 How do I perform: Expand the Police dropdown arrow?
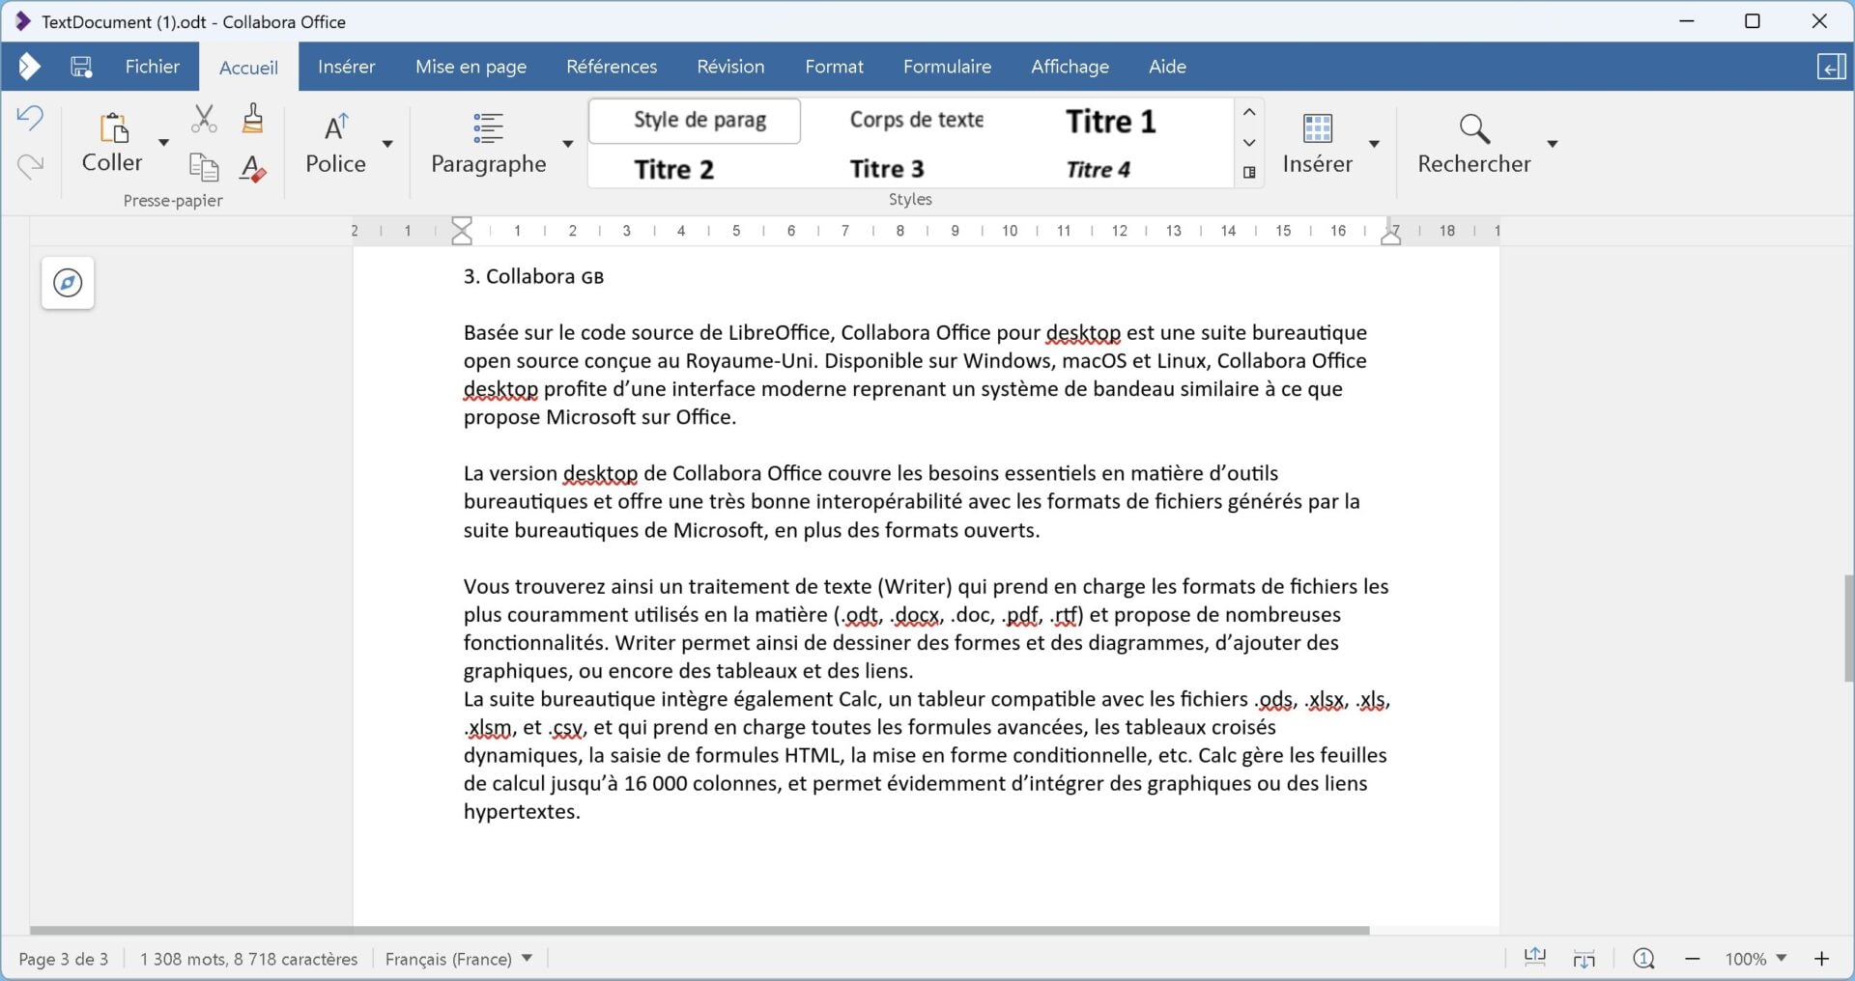tap(387, 144)
